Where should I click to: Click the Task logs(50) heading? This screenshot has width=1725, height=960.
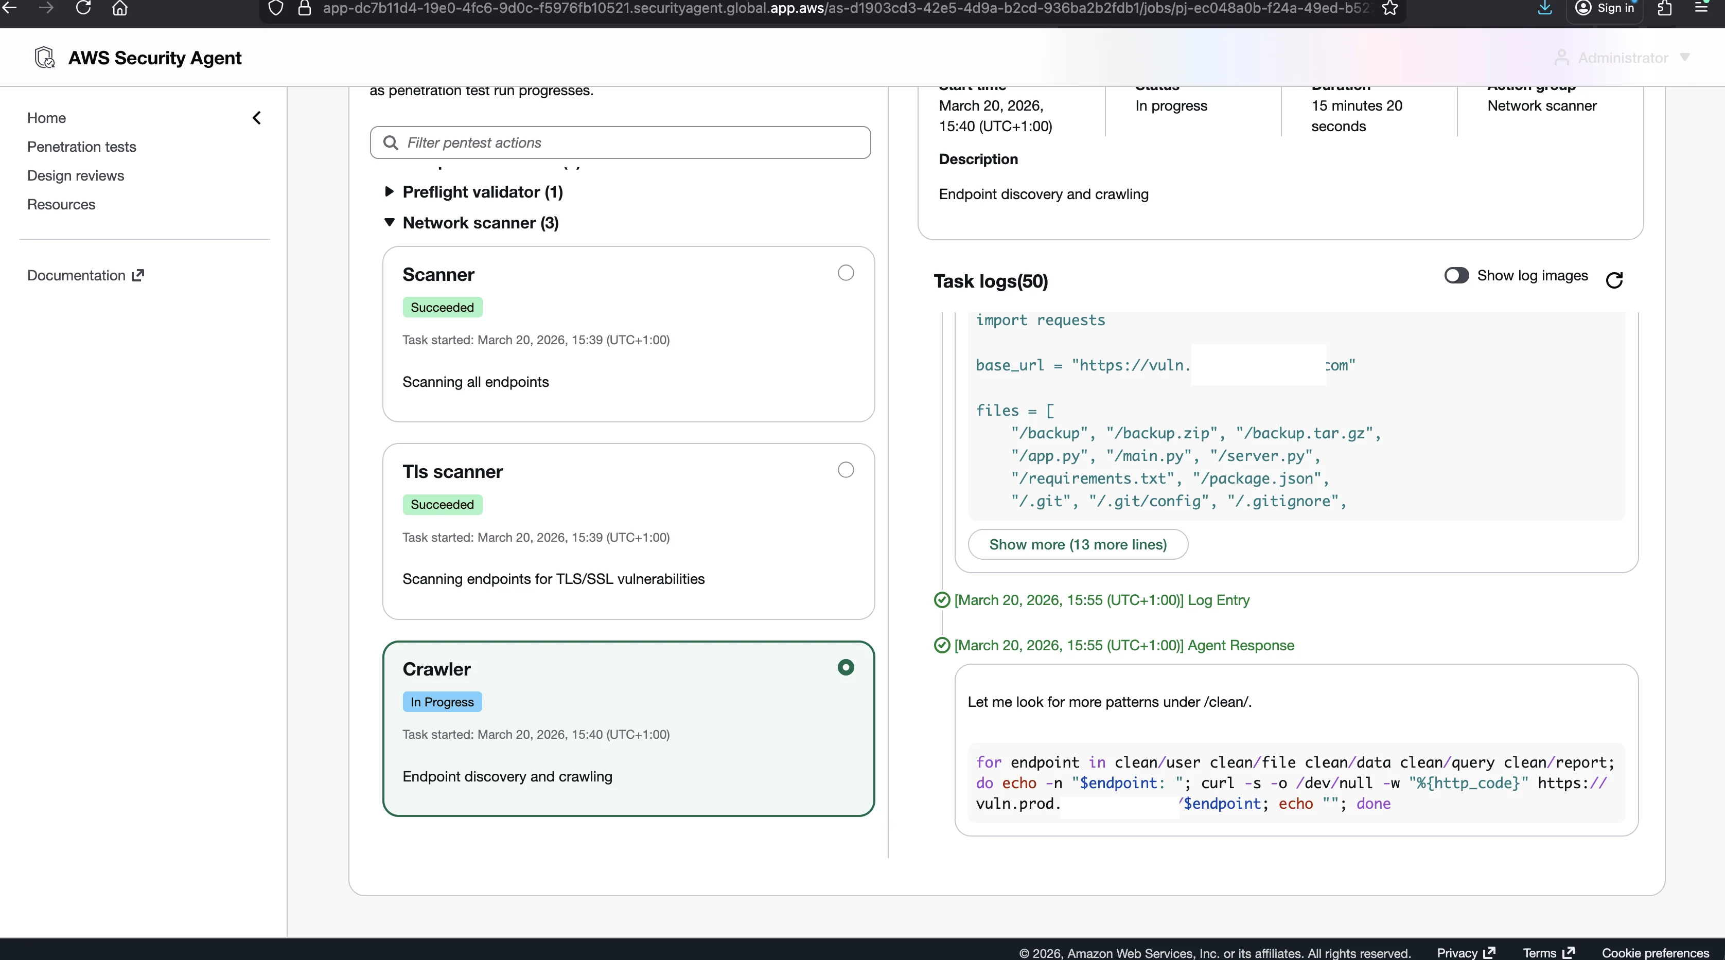point(991,281)
